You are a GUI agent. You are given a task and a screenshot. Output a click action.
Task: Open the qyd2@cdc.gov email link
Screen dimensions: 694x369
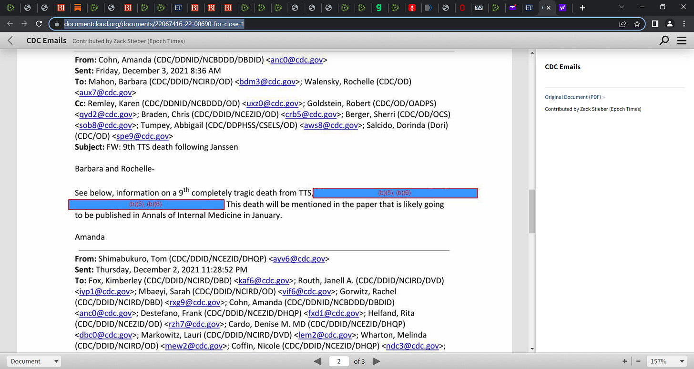point(106,114)
